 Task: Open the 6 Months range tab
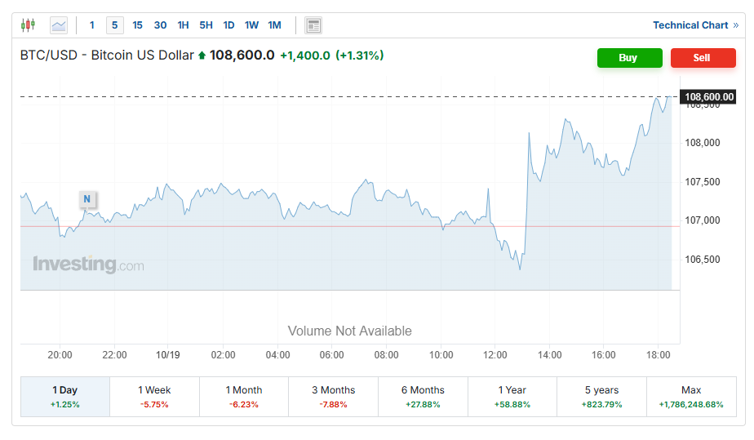tap(422, 396)
